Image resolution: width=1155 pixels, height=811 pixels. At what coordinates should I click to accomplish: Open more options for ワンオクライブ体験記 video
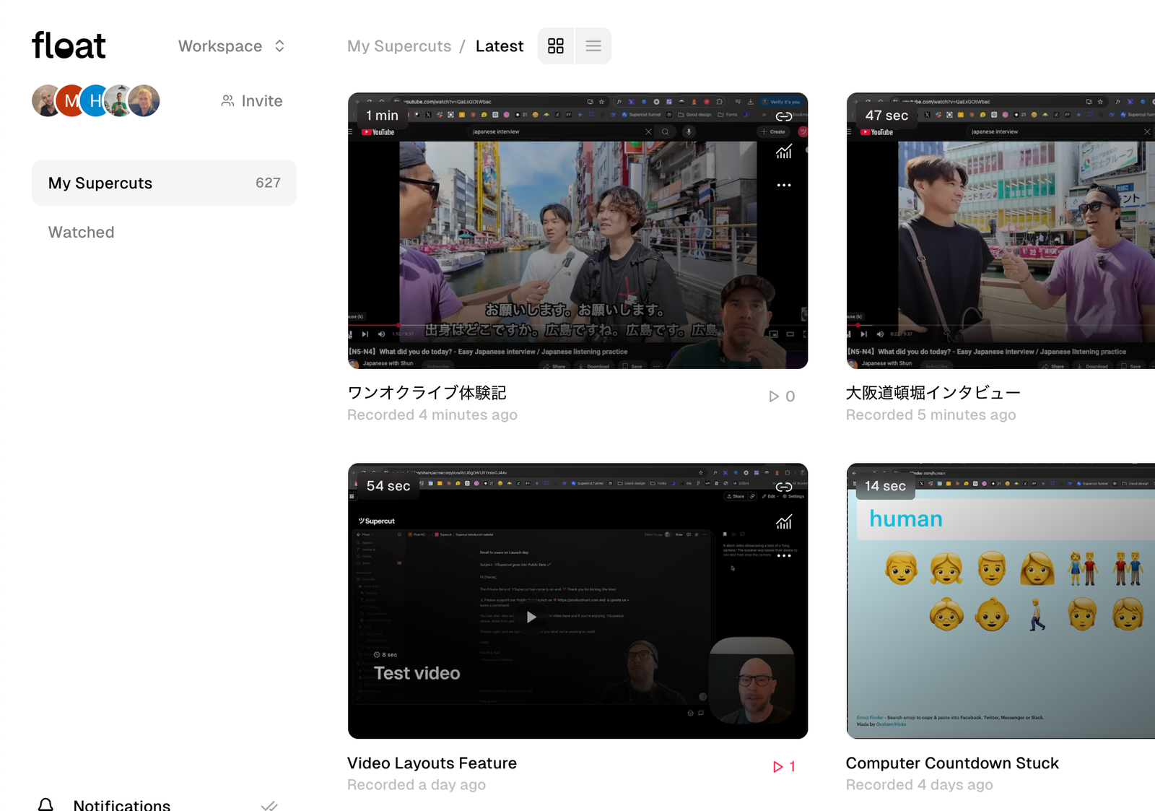click(x=784, y=185)
